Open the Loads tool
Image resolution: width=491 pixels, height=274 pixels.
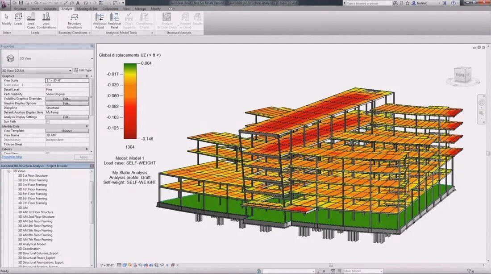18,20
